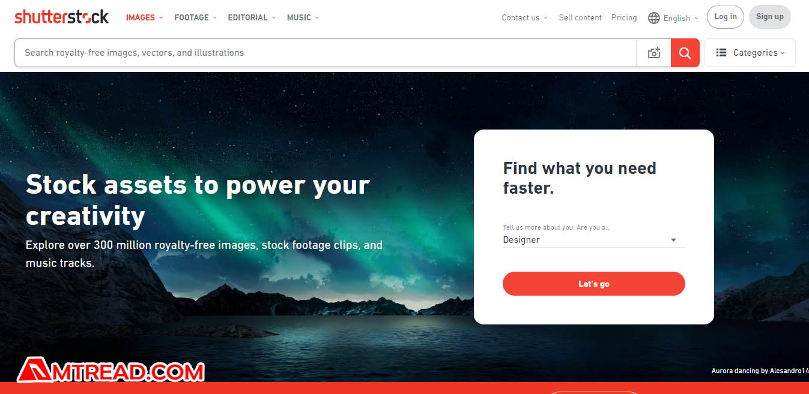The image size is (809, 394).
Task: Go to Sell content page
Action: (x=580, y=18)
